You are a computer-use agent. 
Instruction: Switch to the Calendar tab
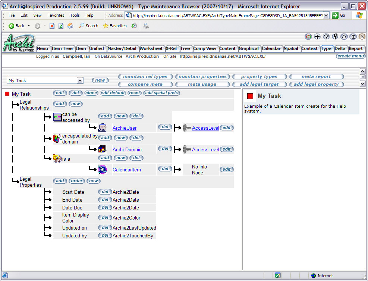[271, 48]
